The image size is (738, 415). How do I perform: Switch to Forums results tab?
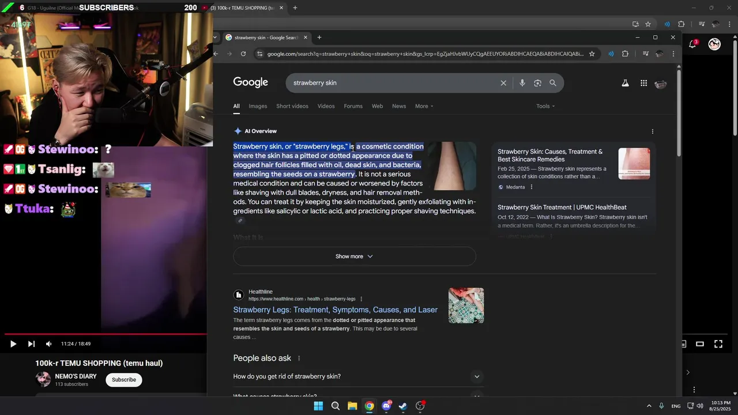tap(353, 106)
